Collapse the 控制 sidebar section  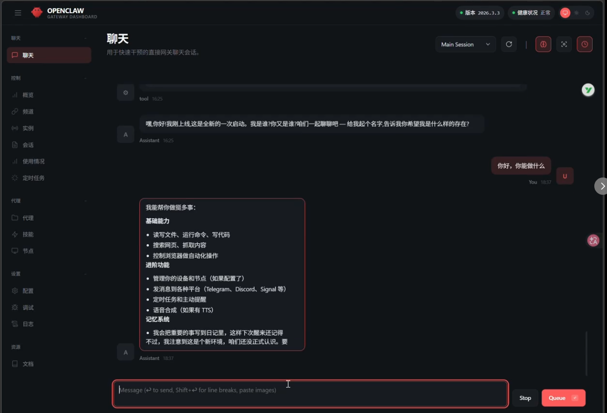85,78
